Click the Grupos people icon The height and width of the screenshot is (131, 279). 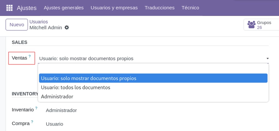tap(251, 25)
